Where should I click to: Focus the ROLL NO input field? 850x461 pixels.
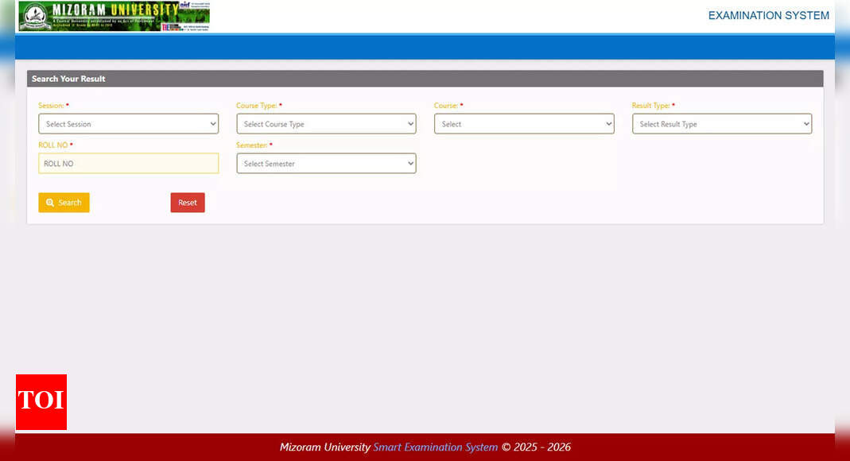point(128,164)
